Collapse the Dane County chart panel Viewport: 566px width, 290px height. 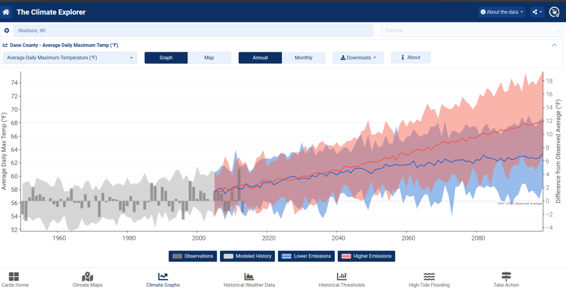[554, 45]
